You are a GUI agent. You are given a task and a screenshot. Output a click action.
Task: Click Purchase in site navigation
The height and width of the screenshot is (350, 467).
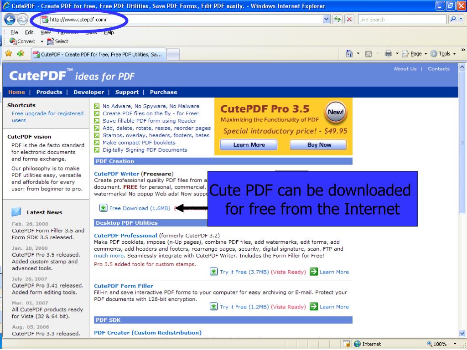[164, 92]
